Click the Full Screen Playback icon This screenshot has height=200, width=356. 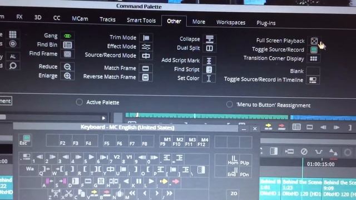coord(314,41)
